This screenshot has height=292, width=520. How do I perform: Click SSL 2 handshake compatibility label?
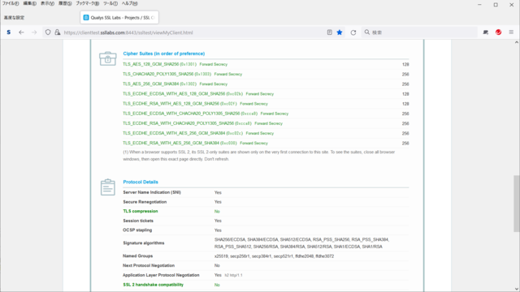[153, 285]
